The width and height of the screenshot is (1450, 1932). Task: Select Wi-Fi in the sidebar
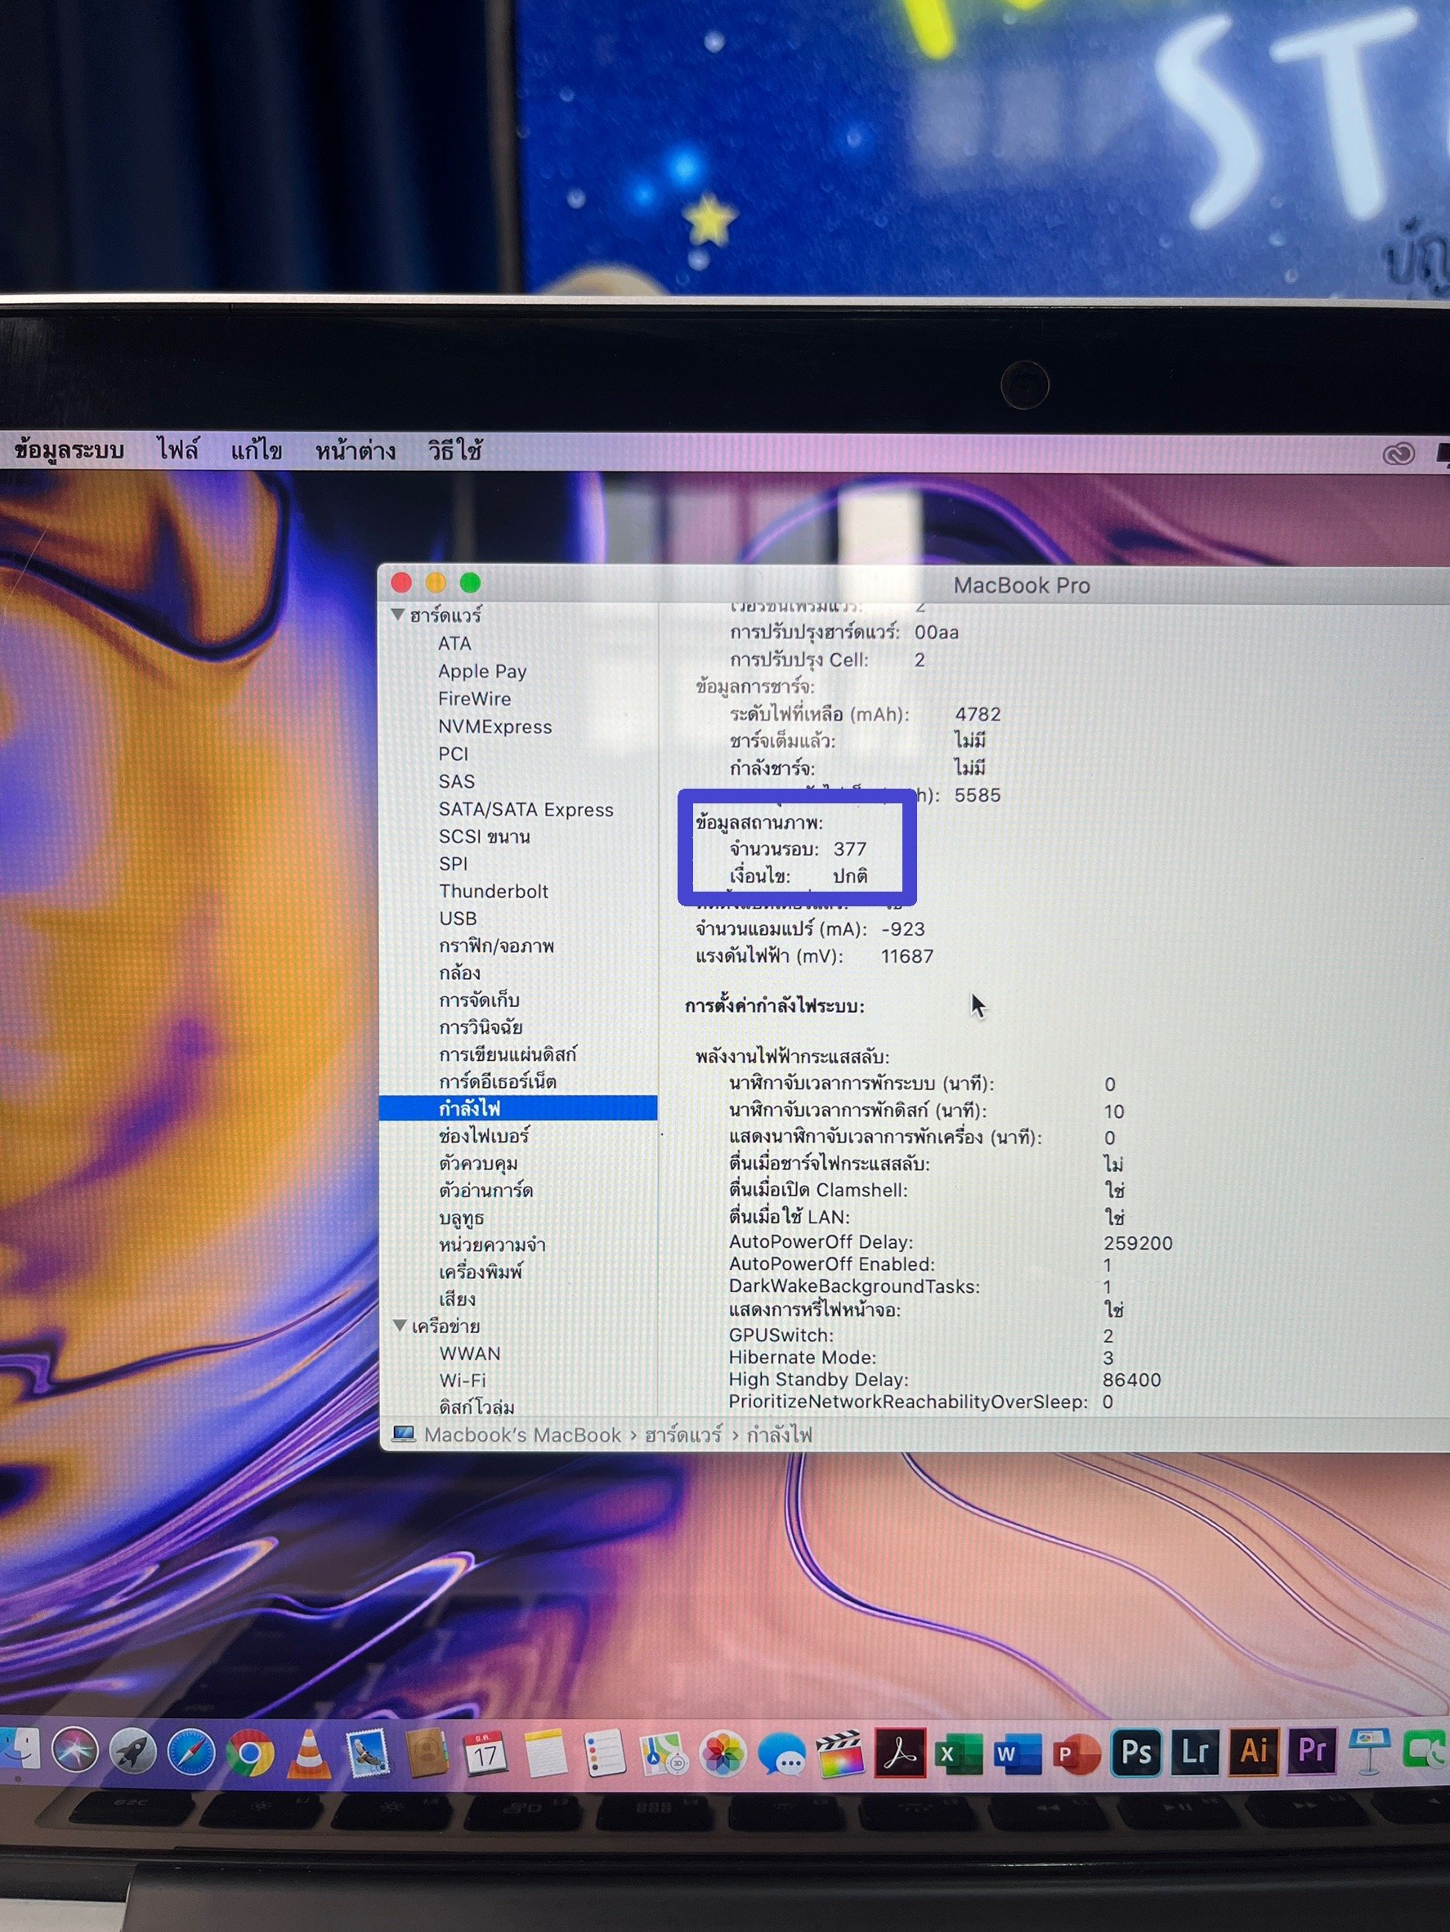pyautogui.click(x=462, y=1380)
